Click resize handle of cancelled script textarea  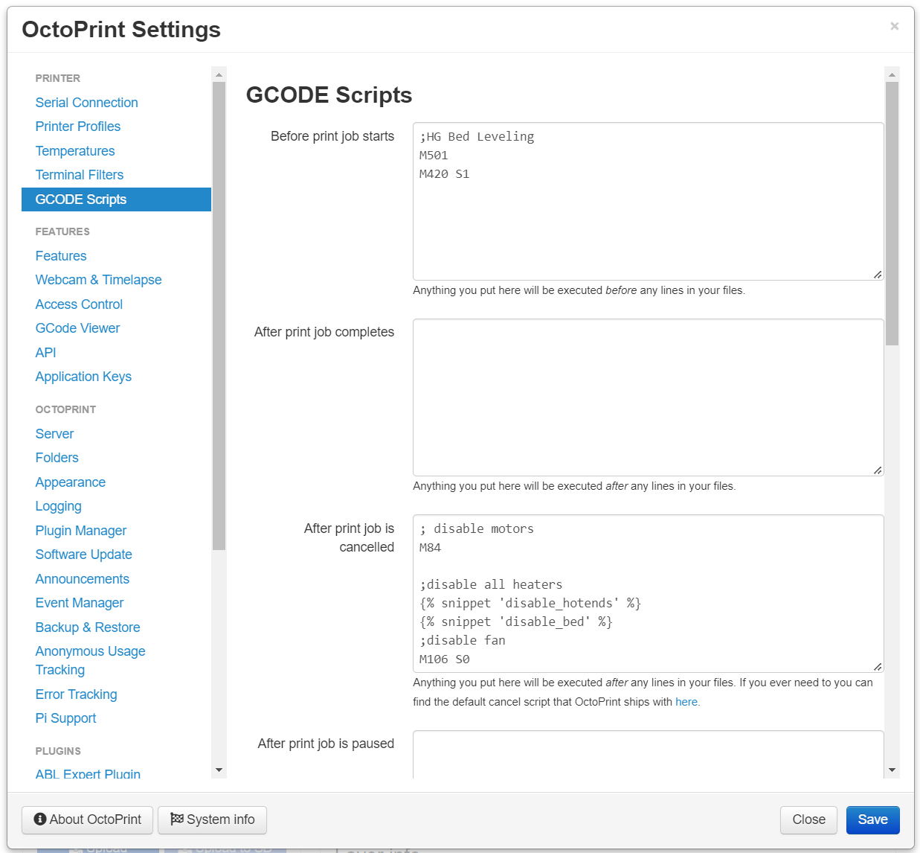[x=878, y=667]
